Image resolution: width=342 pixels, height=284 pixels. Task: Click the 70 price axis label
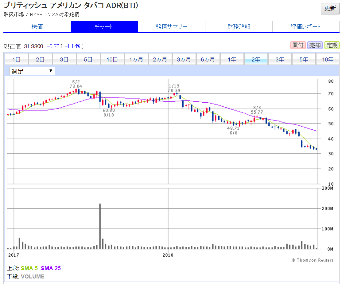331,94
